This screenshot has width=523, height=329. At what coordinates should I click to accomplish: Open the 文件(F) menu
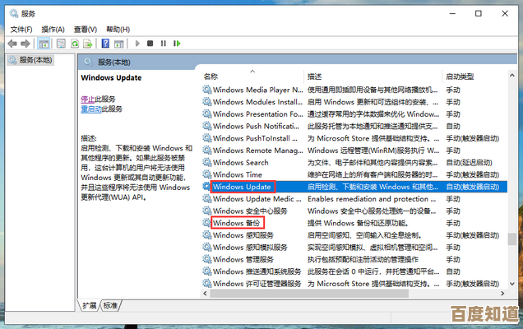point(21,29)
